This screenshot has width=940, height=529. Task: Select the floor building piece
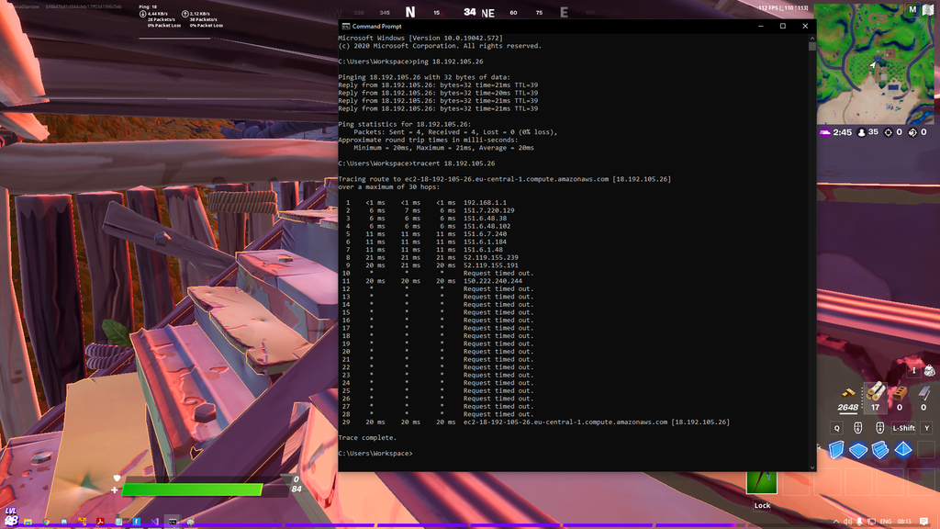858,450
